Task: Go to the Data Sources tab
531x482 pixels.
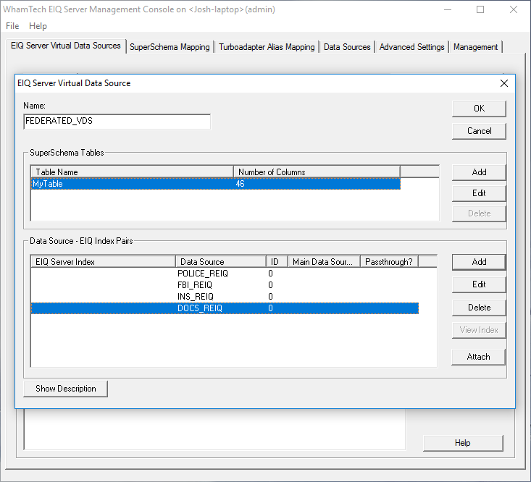Action: click(x=347, y=47)
